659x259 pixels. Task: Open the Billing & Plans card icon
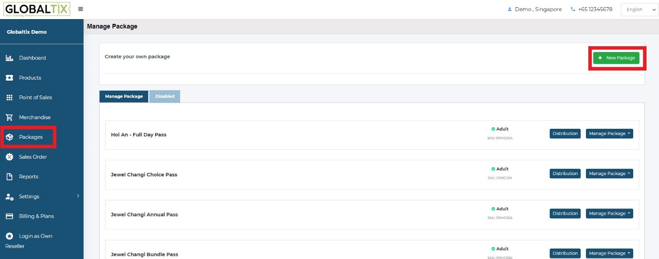(x=9, y=216)
